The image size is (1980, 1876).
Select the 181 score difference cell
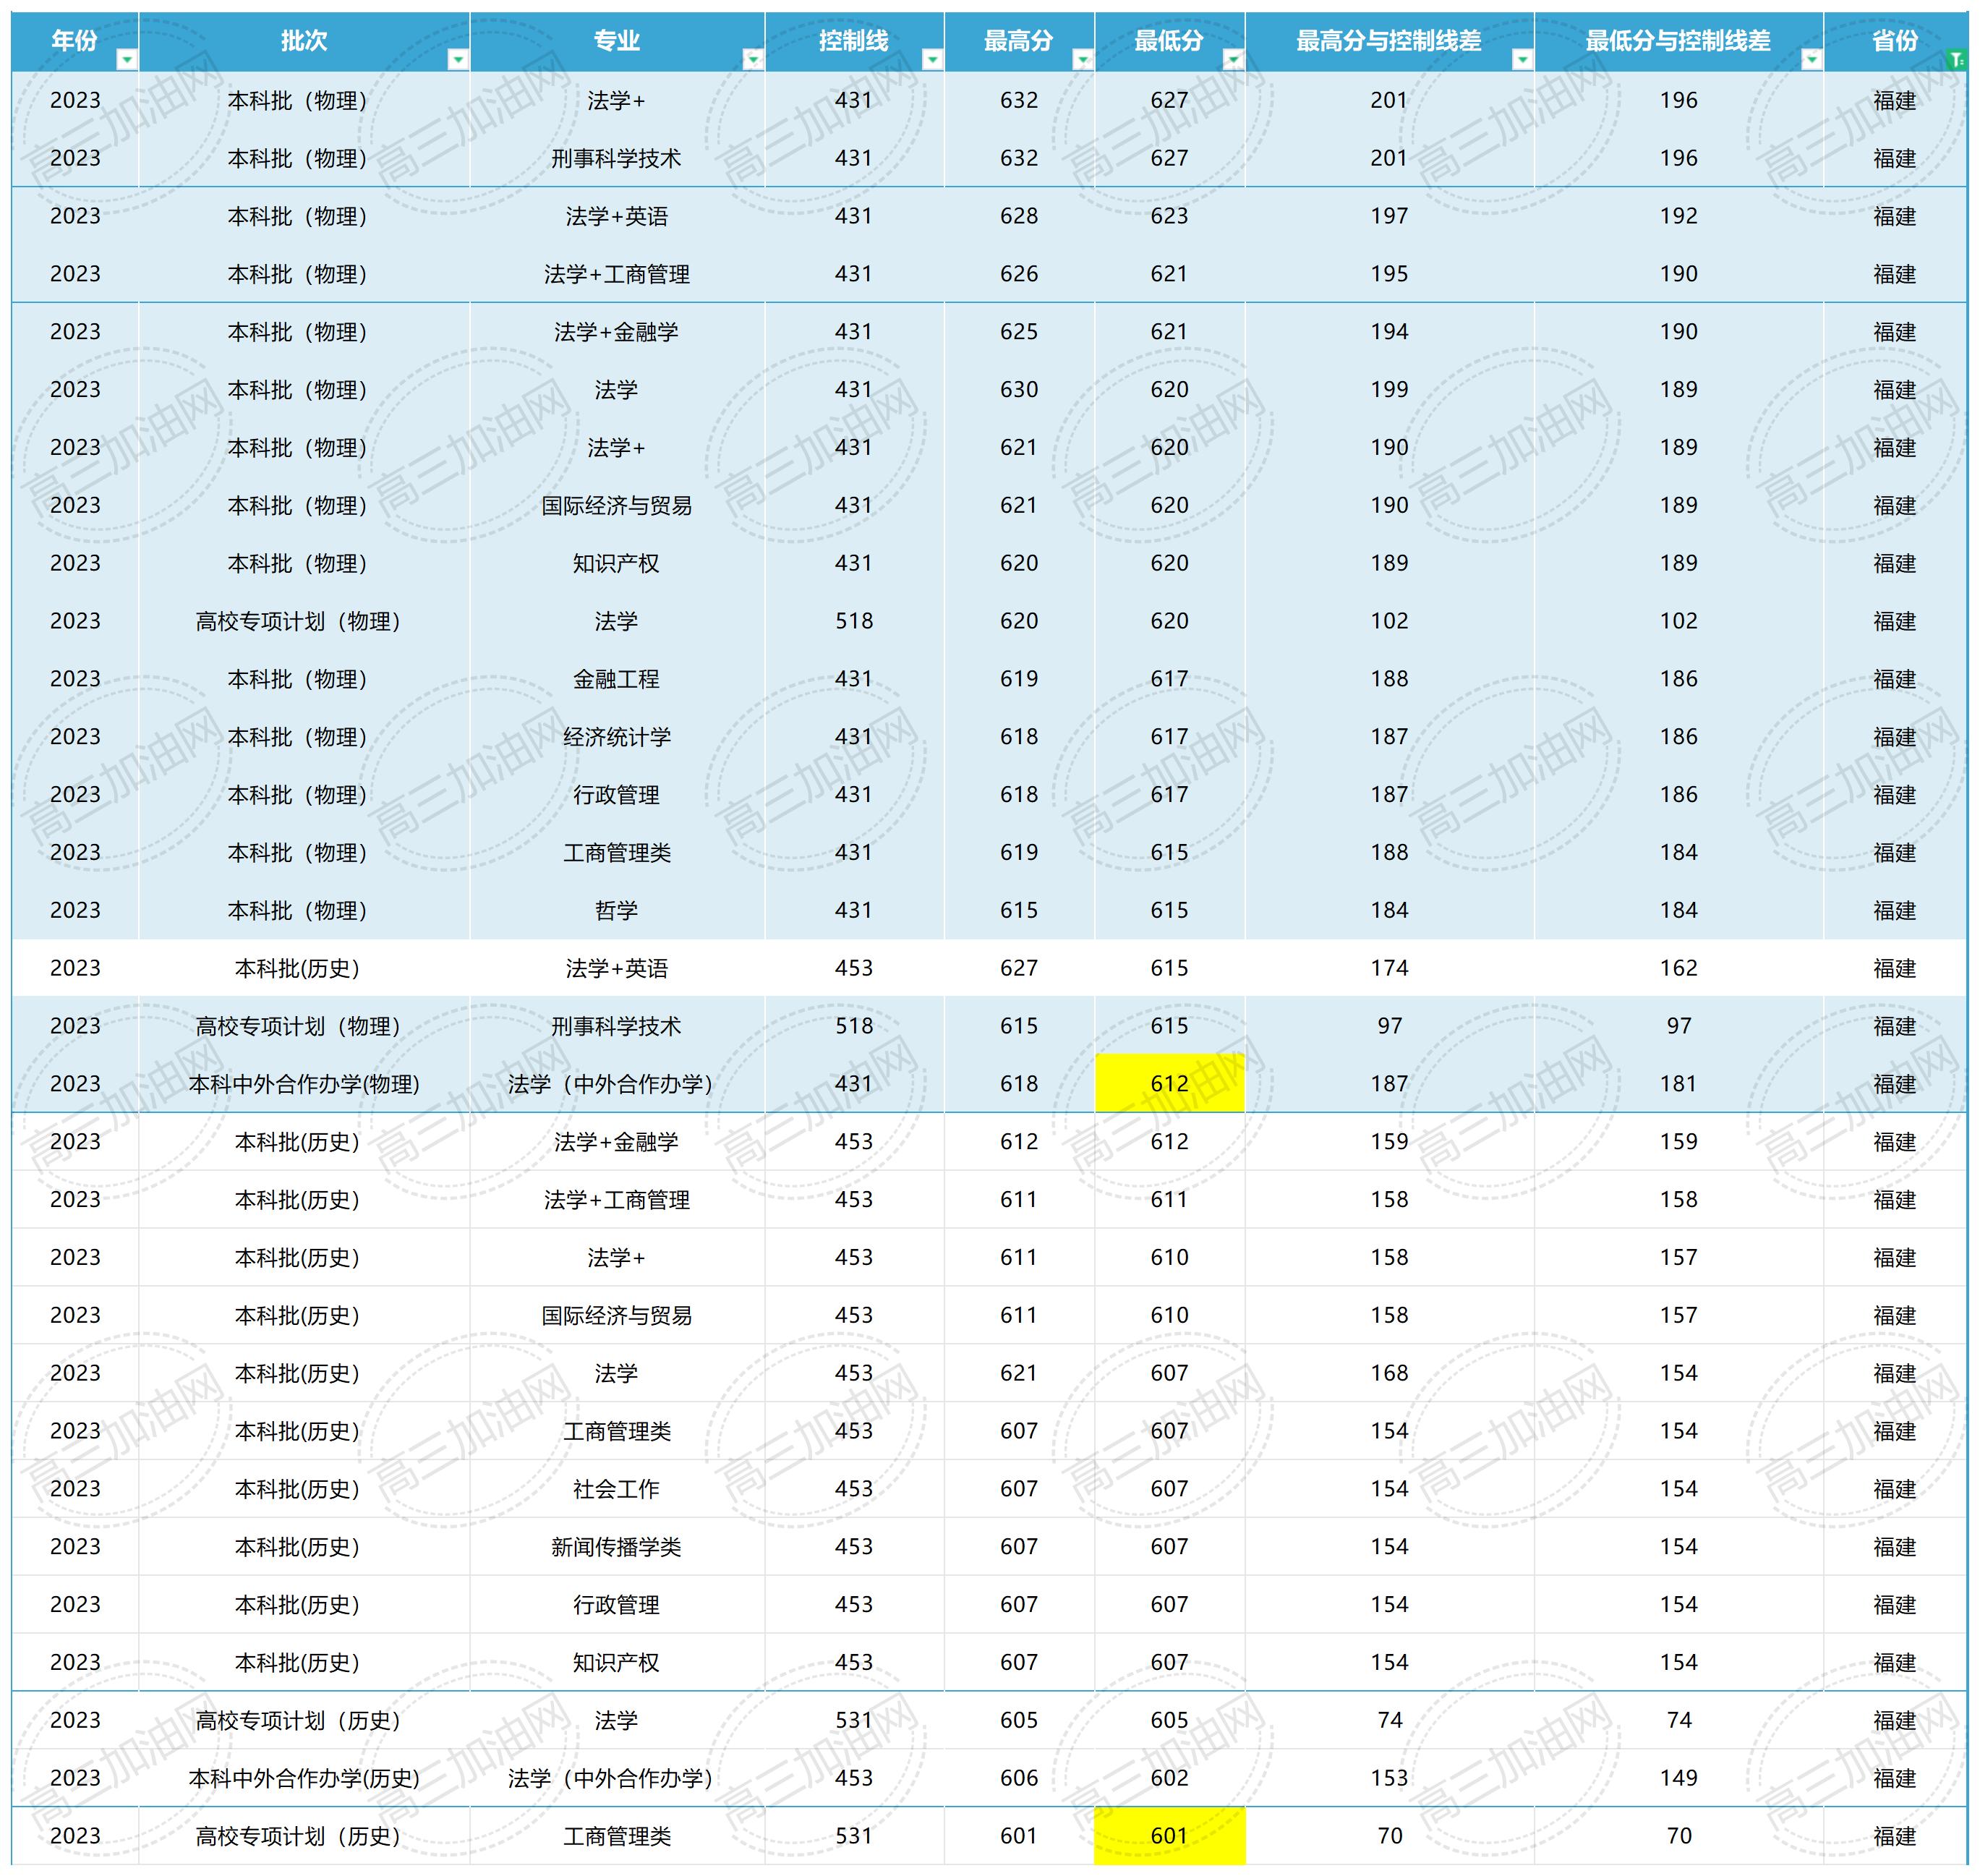point(1678,1083)
